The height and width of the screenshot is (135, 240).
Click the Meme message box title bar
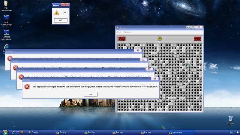tap(61, 5)
